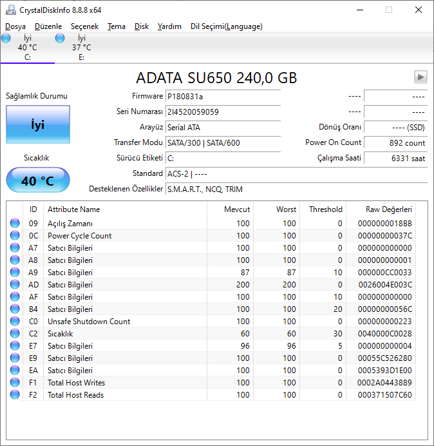Click status orb for Total Host Writes
434x446 pixels.
click(15, 383)
